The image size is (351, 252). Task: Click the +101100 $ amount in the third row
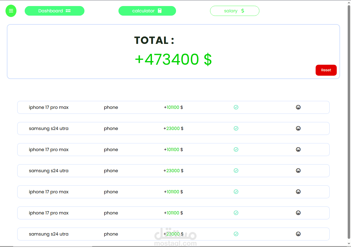tap(173, 150)
